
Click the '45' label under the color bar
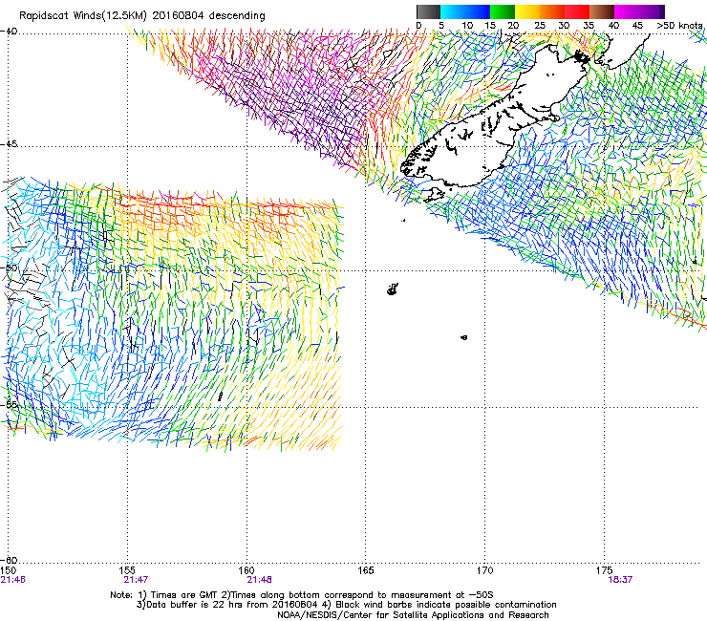tap(637, 25)
